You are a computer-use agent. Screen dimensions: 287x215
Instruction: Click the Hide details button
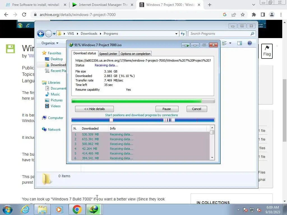click(94, 109)
